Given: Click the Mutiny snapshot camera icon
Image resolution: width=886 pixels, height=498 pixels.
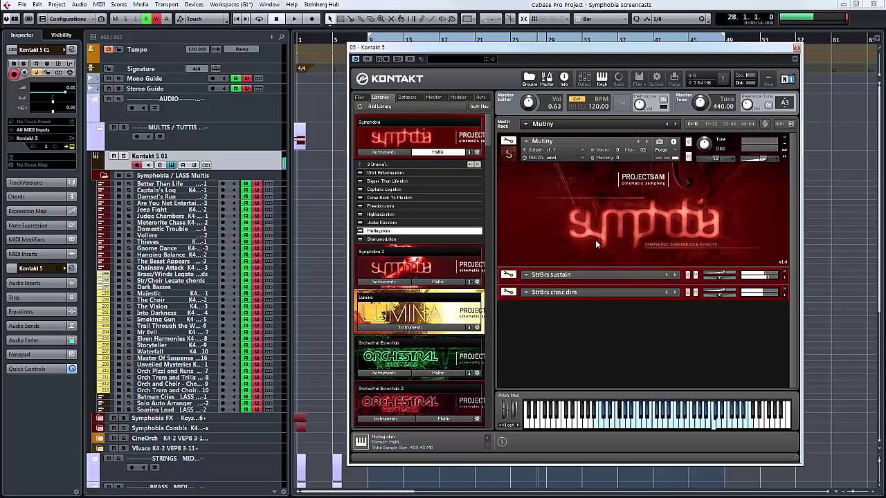Looking at the screenshot, I should tap(660, 141).
